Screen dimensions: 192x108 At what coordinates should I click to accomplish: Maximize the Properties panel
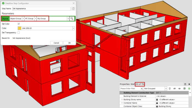[x=185, y=84]
